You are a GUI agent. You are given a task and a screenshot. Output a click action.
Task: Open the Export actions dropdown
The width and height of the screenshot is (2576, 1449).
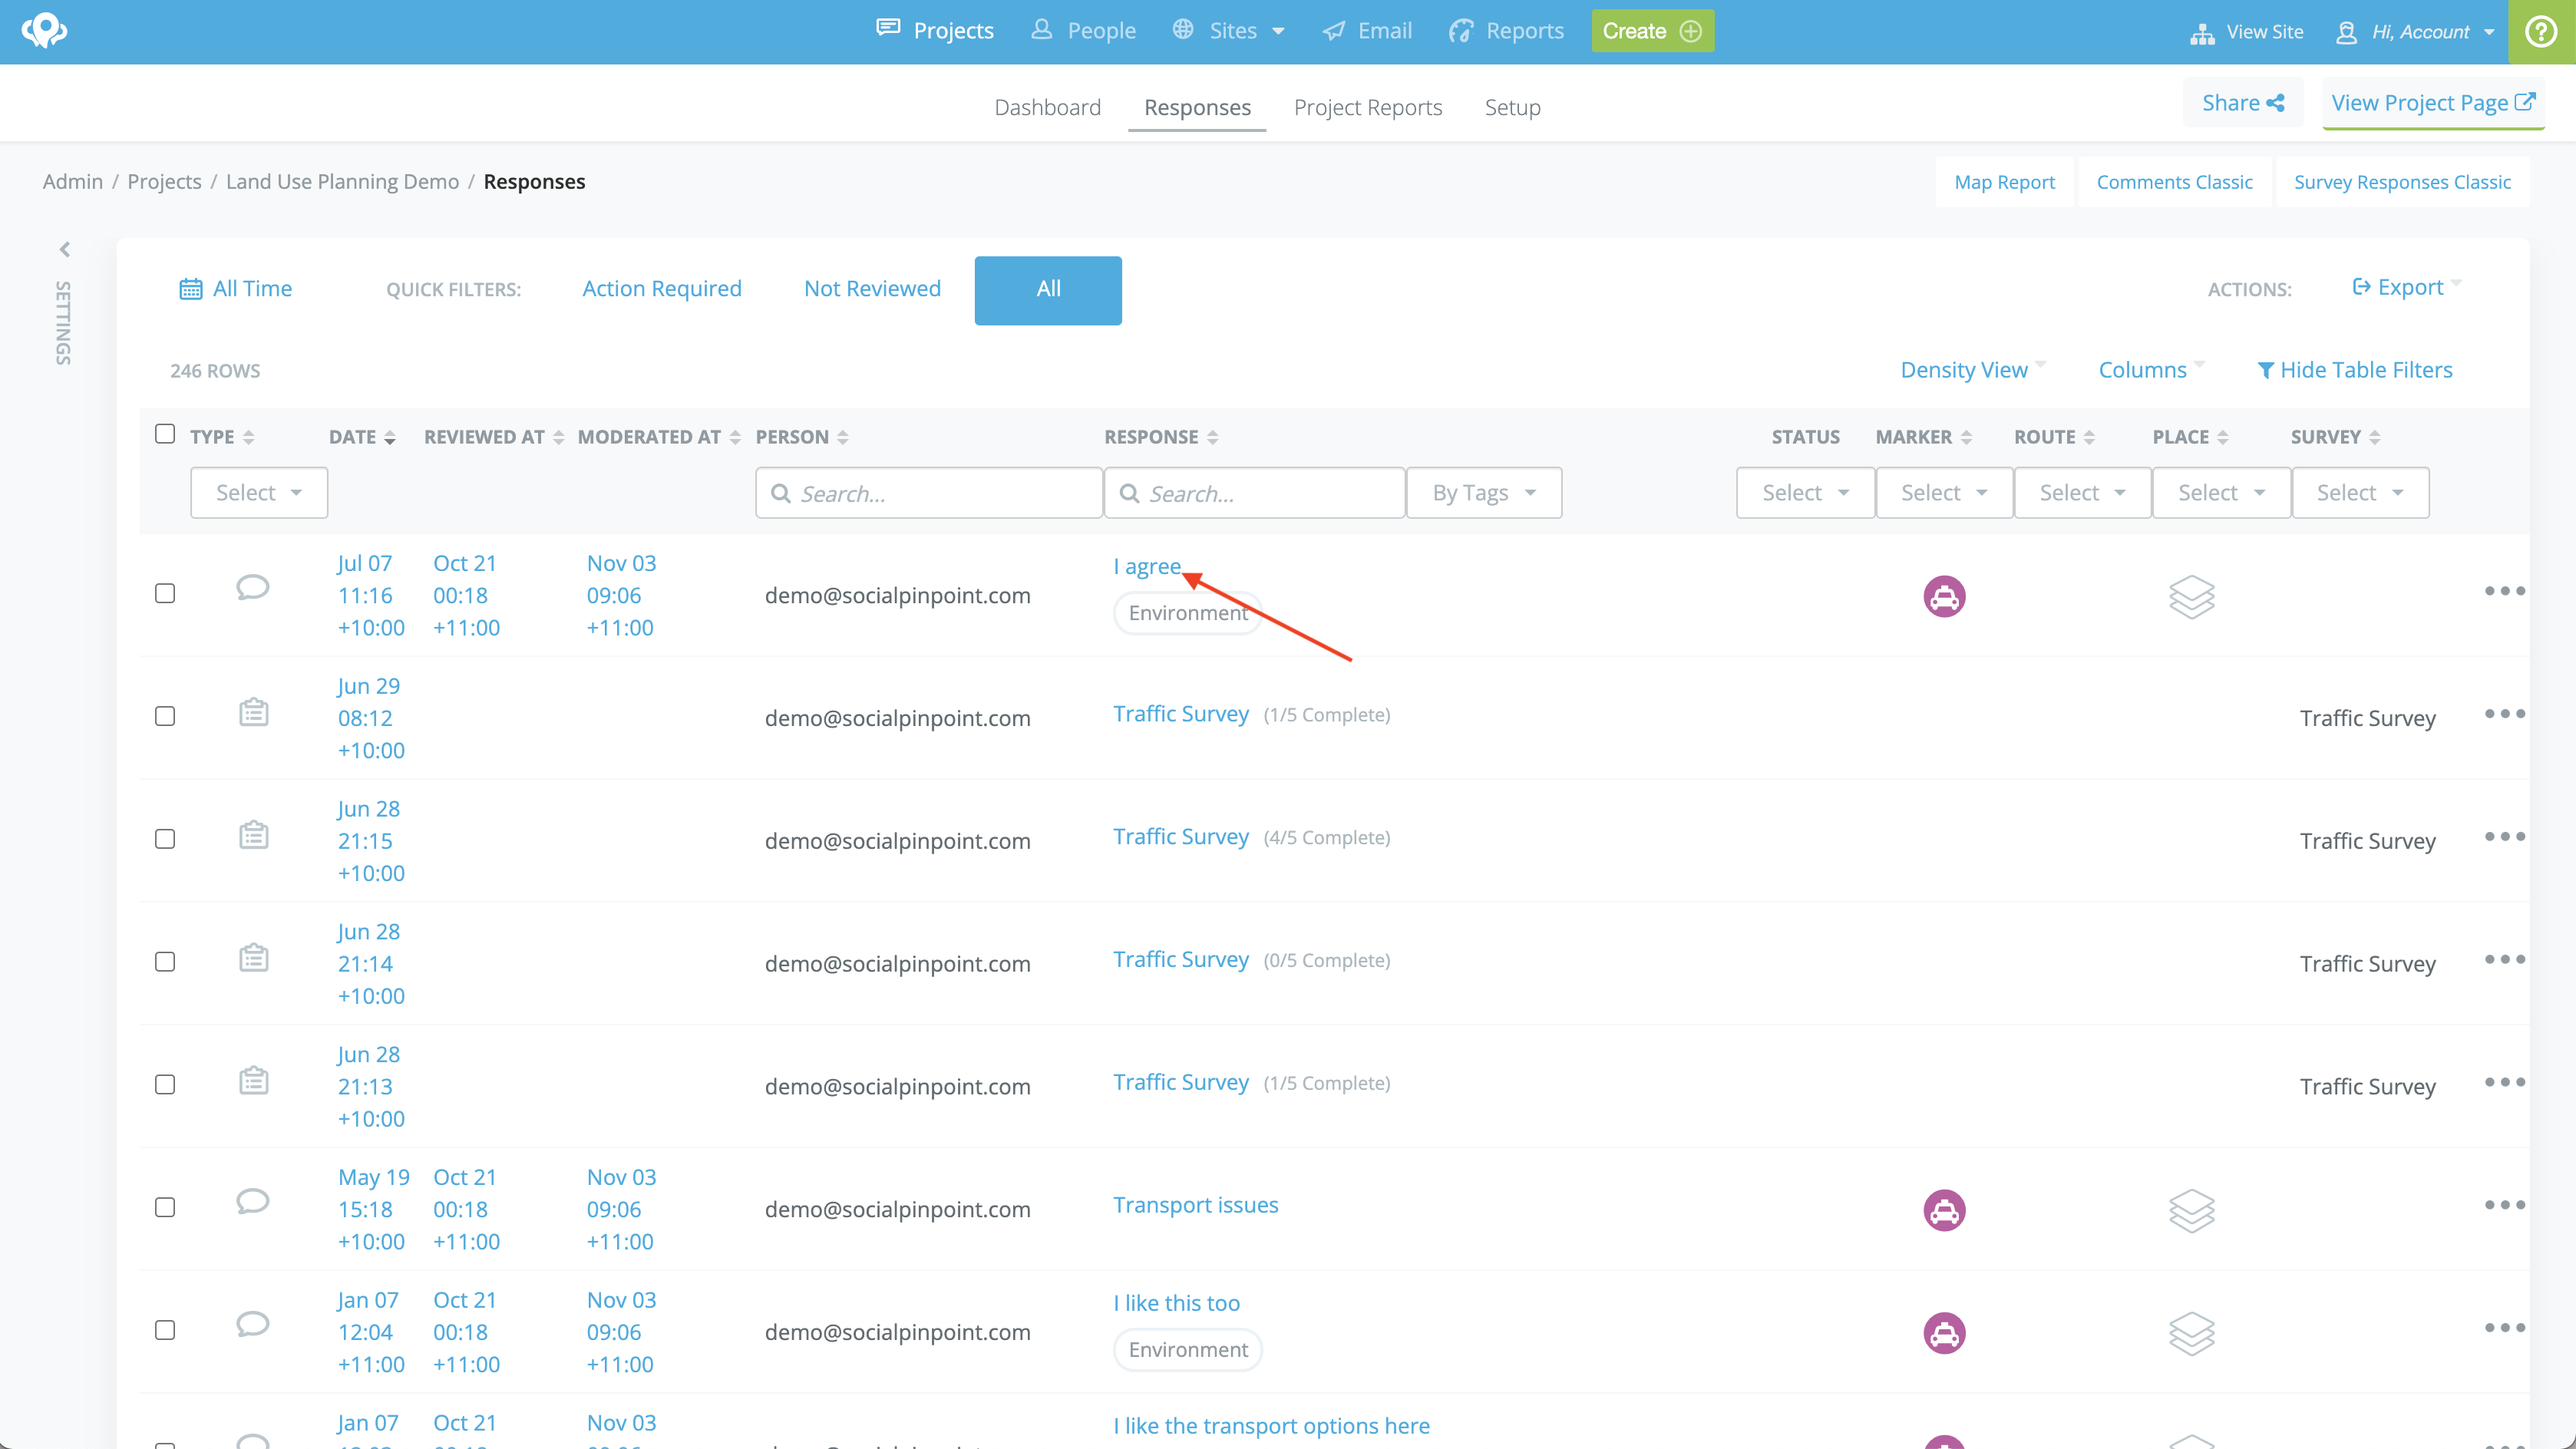coord(2407,288)
